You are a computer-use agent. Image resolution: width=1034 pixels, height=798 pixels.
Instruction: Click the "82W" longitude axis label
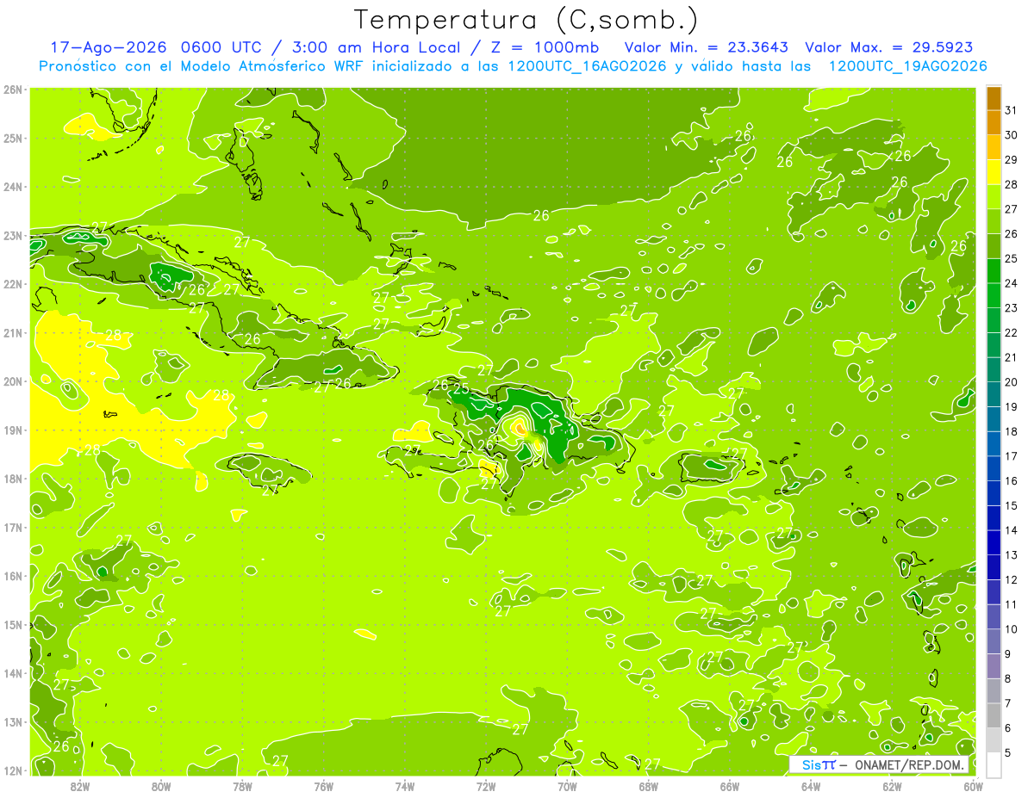(x=80, y=786)
